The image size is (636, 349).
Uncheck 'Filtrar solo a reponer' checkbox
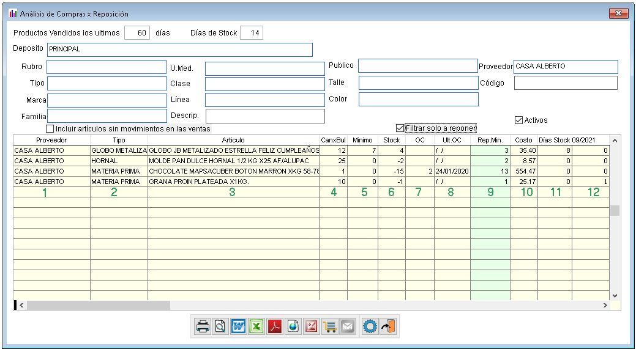pyautogui.click(x=400, y=128)
